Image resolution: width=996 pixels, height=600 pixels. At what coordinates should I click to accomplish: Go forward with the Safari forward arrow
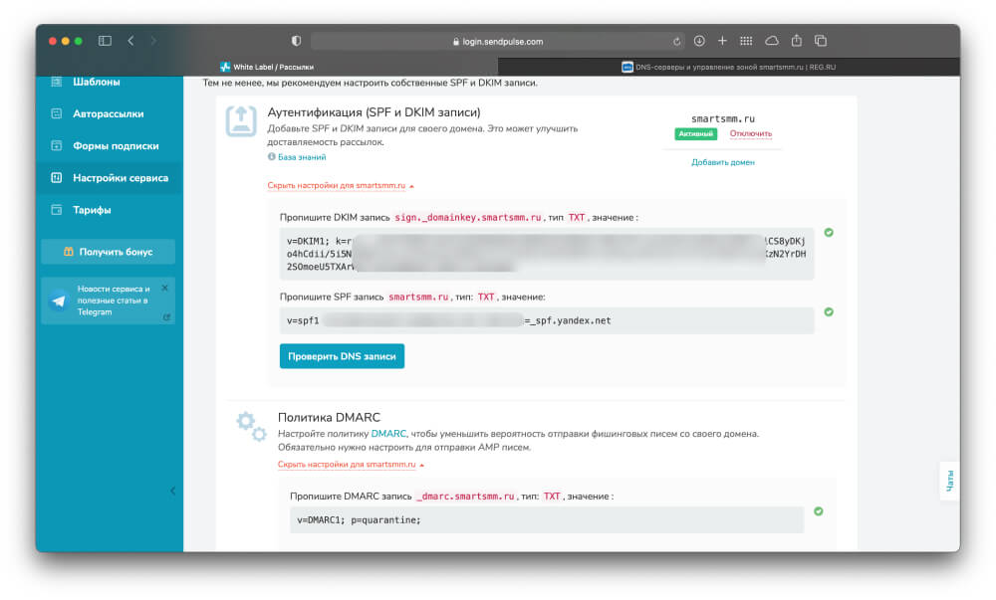[x=153, y=41]
